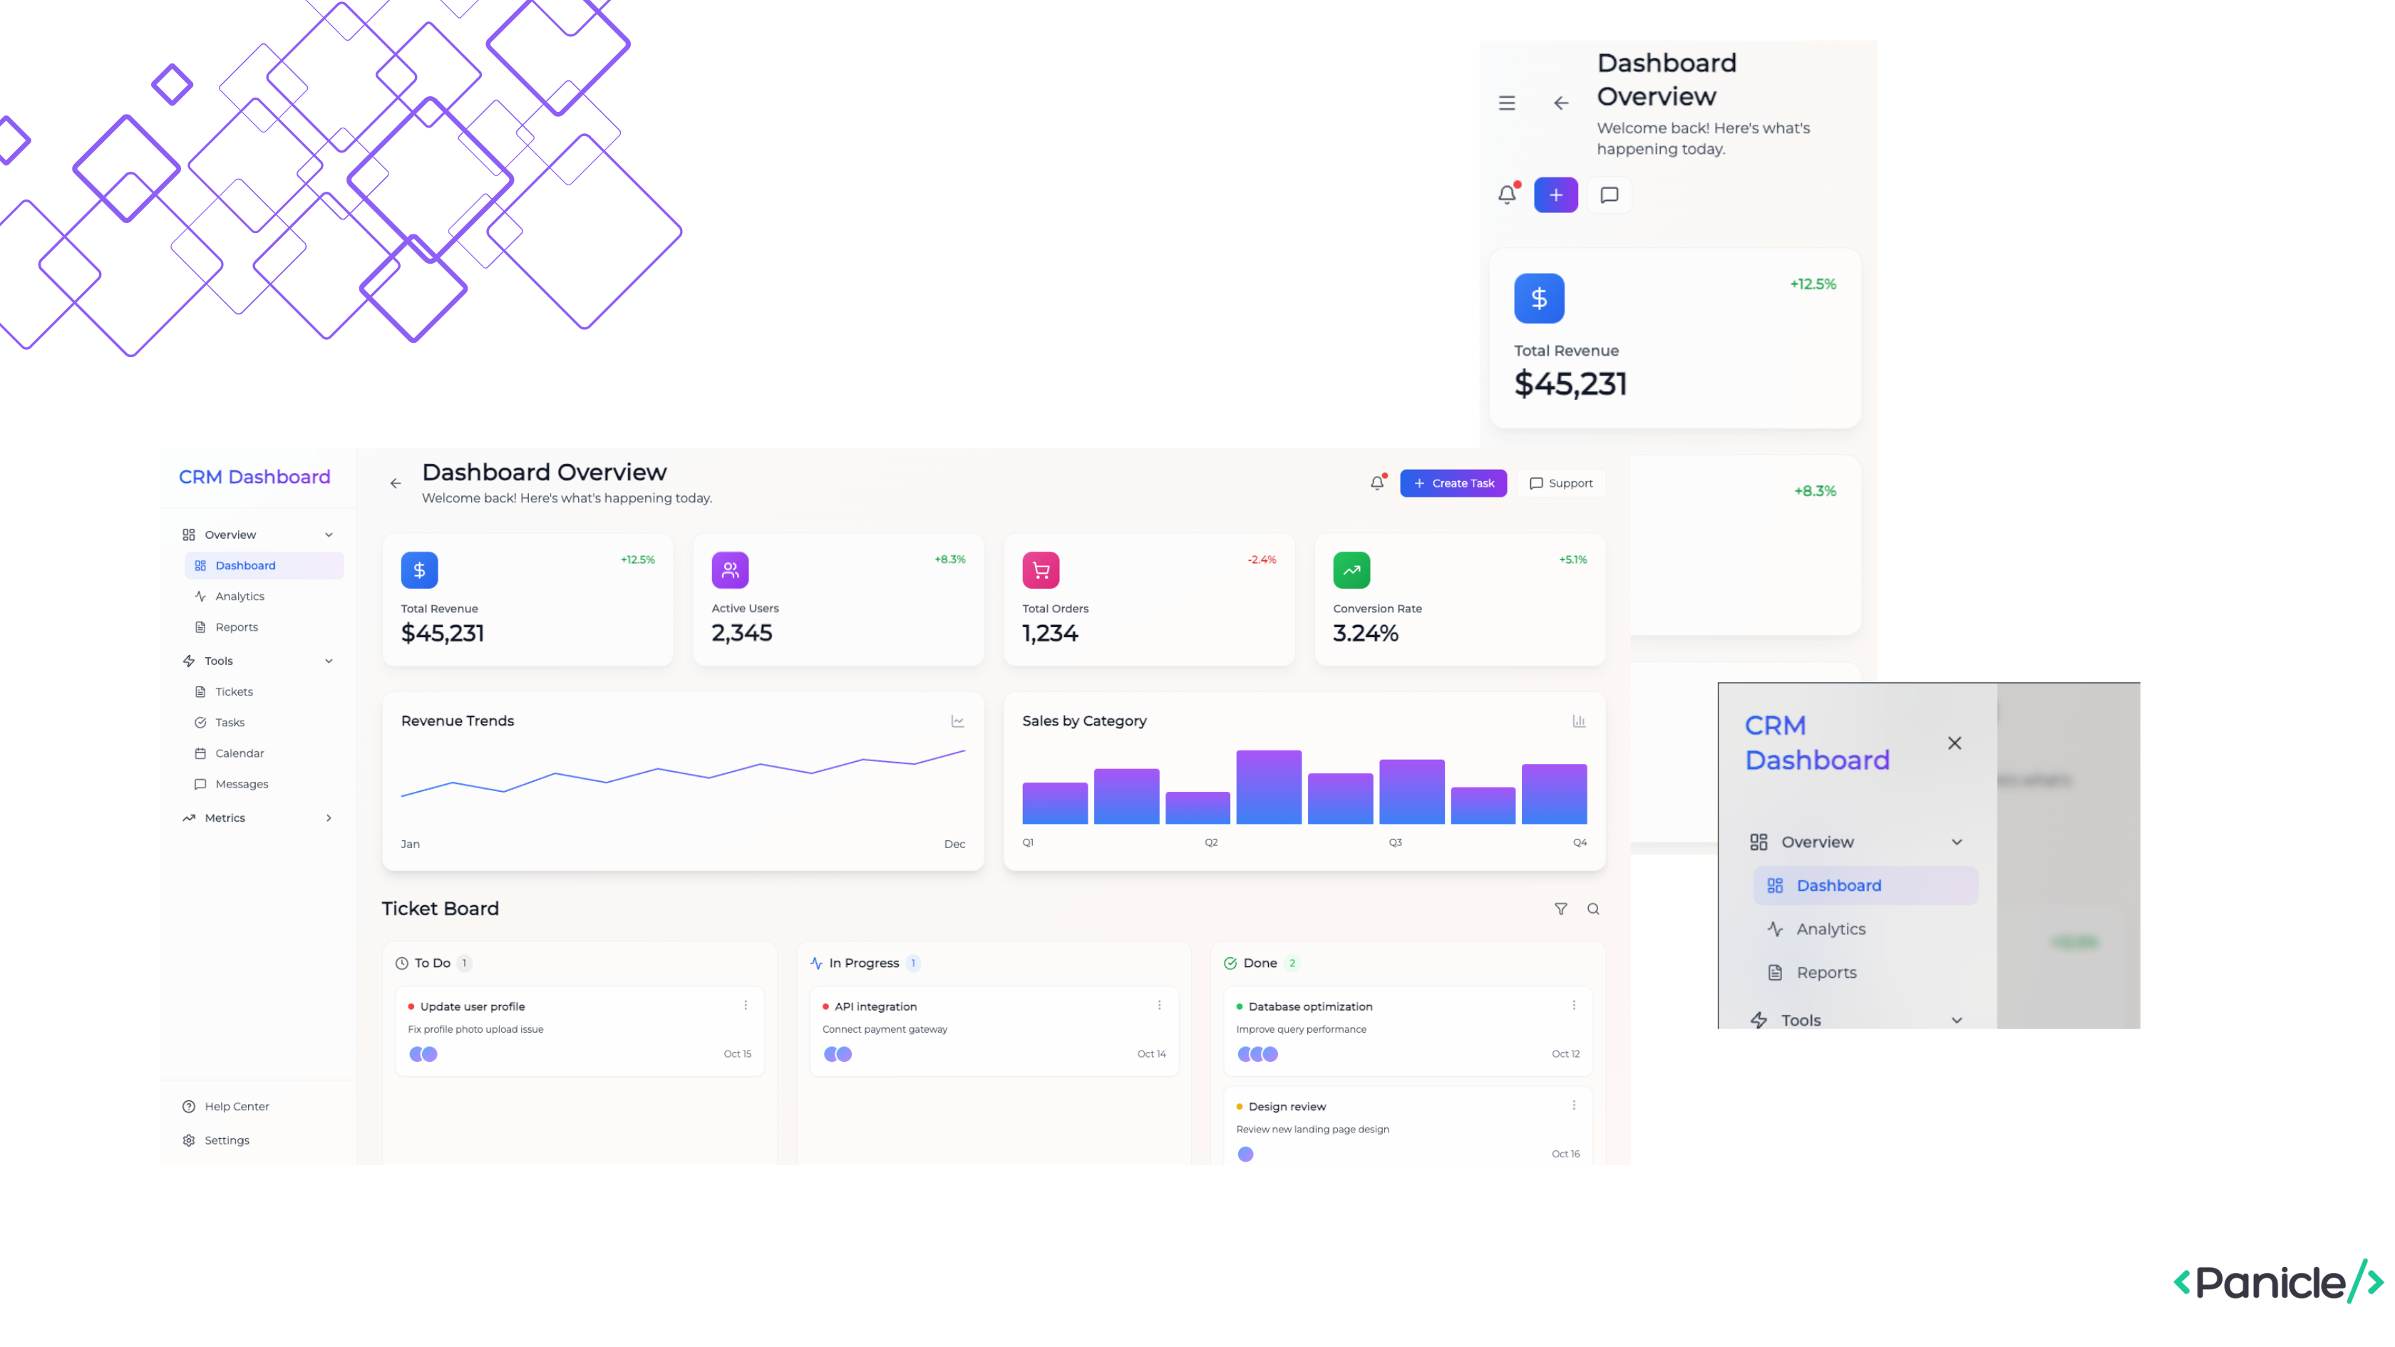Collapse the Overview section in sidebar
Viewport: 2395px width, 1347px height.
tap(329, 535)
